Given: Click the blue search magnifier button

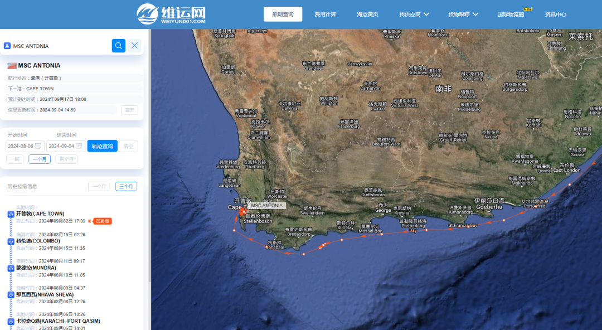Looking at the screenshot, I should (118, 46).
